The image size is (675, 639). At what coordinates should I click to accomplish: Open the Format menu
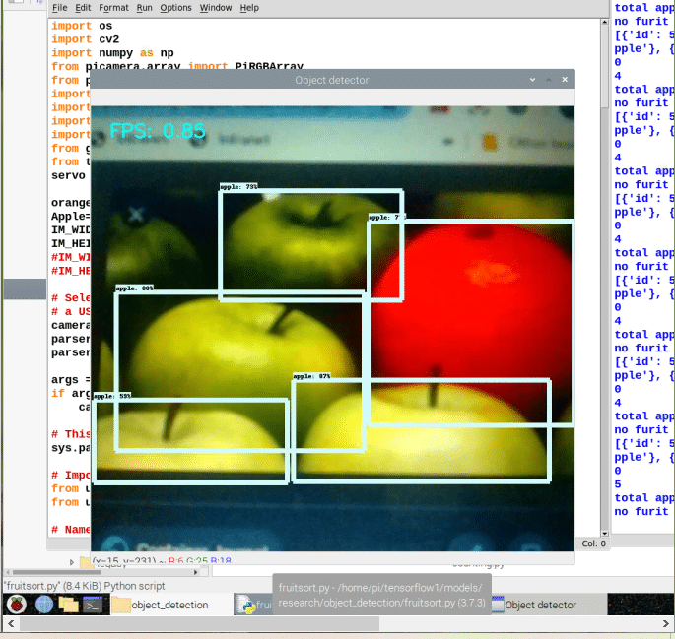pos(113,8)
